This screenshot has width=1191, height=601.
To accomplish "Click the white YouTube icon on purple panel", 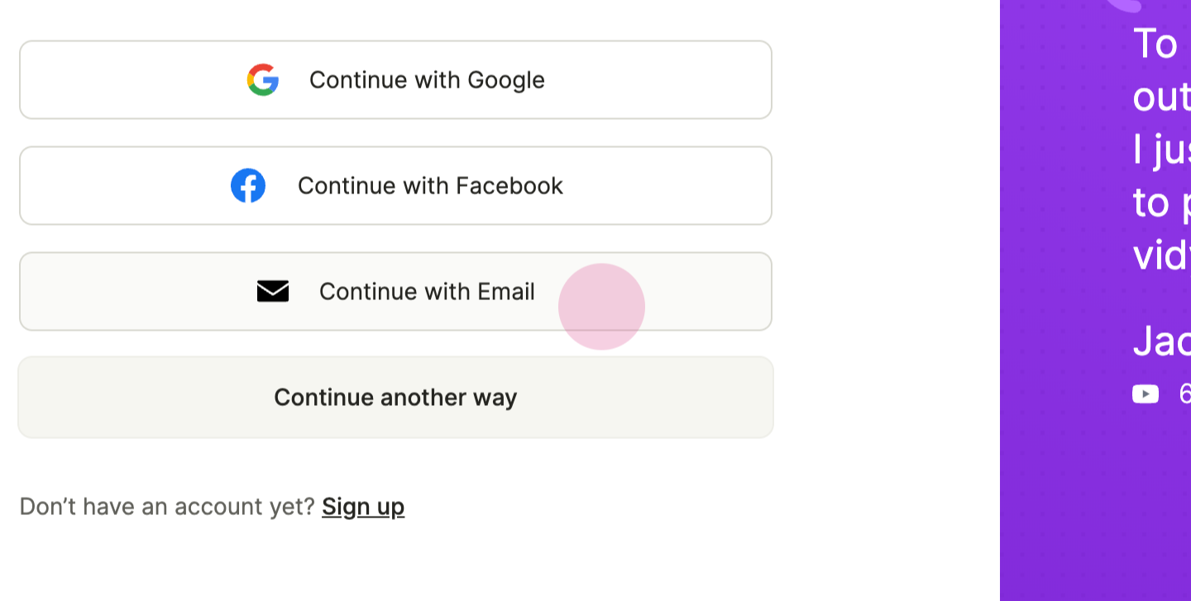I will click(1146, 394).
